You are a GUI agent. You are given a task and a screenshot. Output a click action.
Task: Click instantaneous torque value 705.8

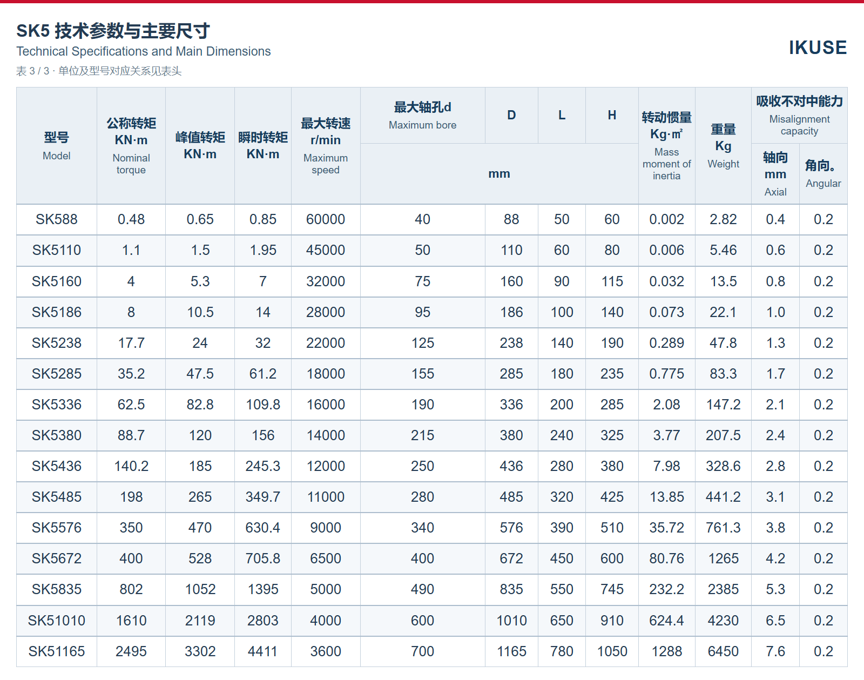click(263, 558)
